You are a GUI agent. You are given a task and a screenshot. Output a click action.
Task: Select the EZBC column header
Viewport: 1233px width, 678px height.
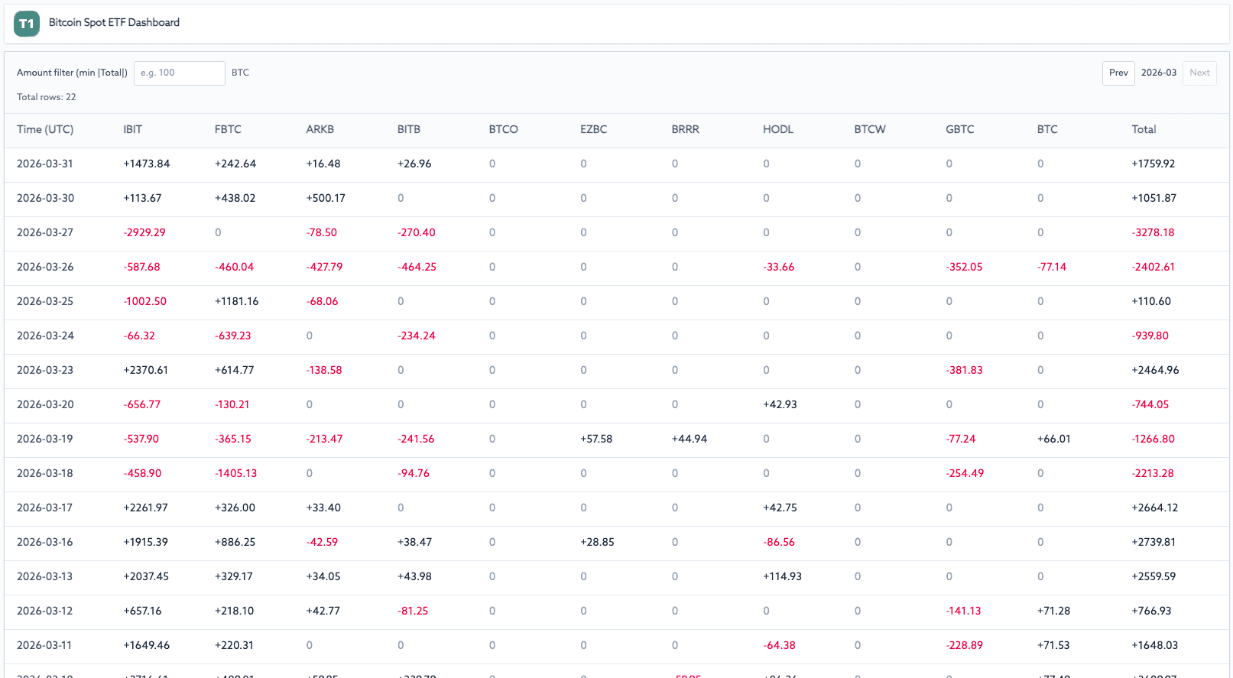(x=593, y=130)
